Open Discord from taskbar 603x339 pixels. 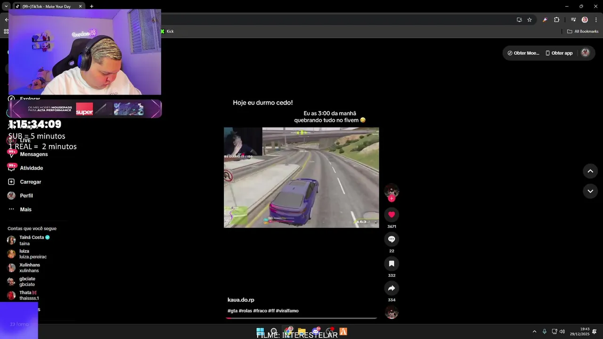(x=316, y=331)
